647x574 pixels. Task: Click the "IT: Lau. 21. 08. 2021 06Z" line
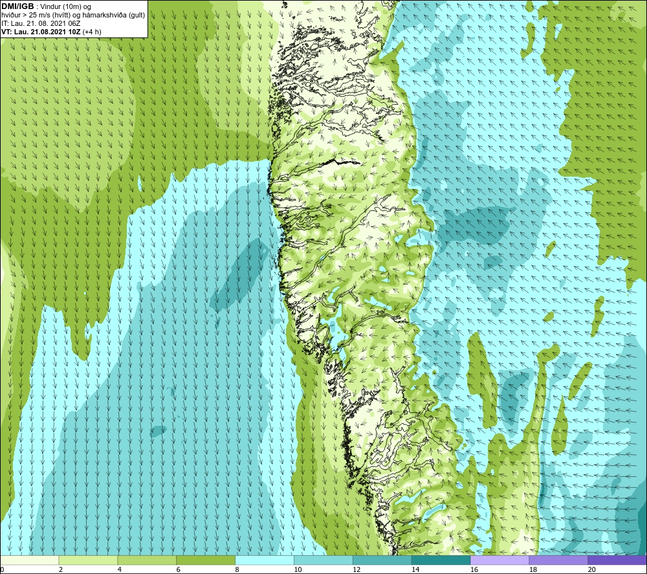point(41,23)
